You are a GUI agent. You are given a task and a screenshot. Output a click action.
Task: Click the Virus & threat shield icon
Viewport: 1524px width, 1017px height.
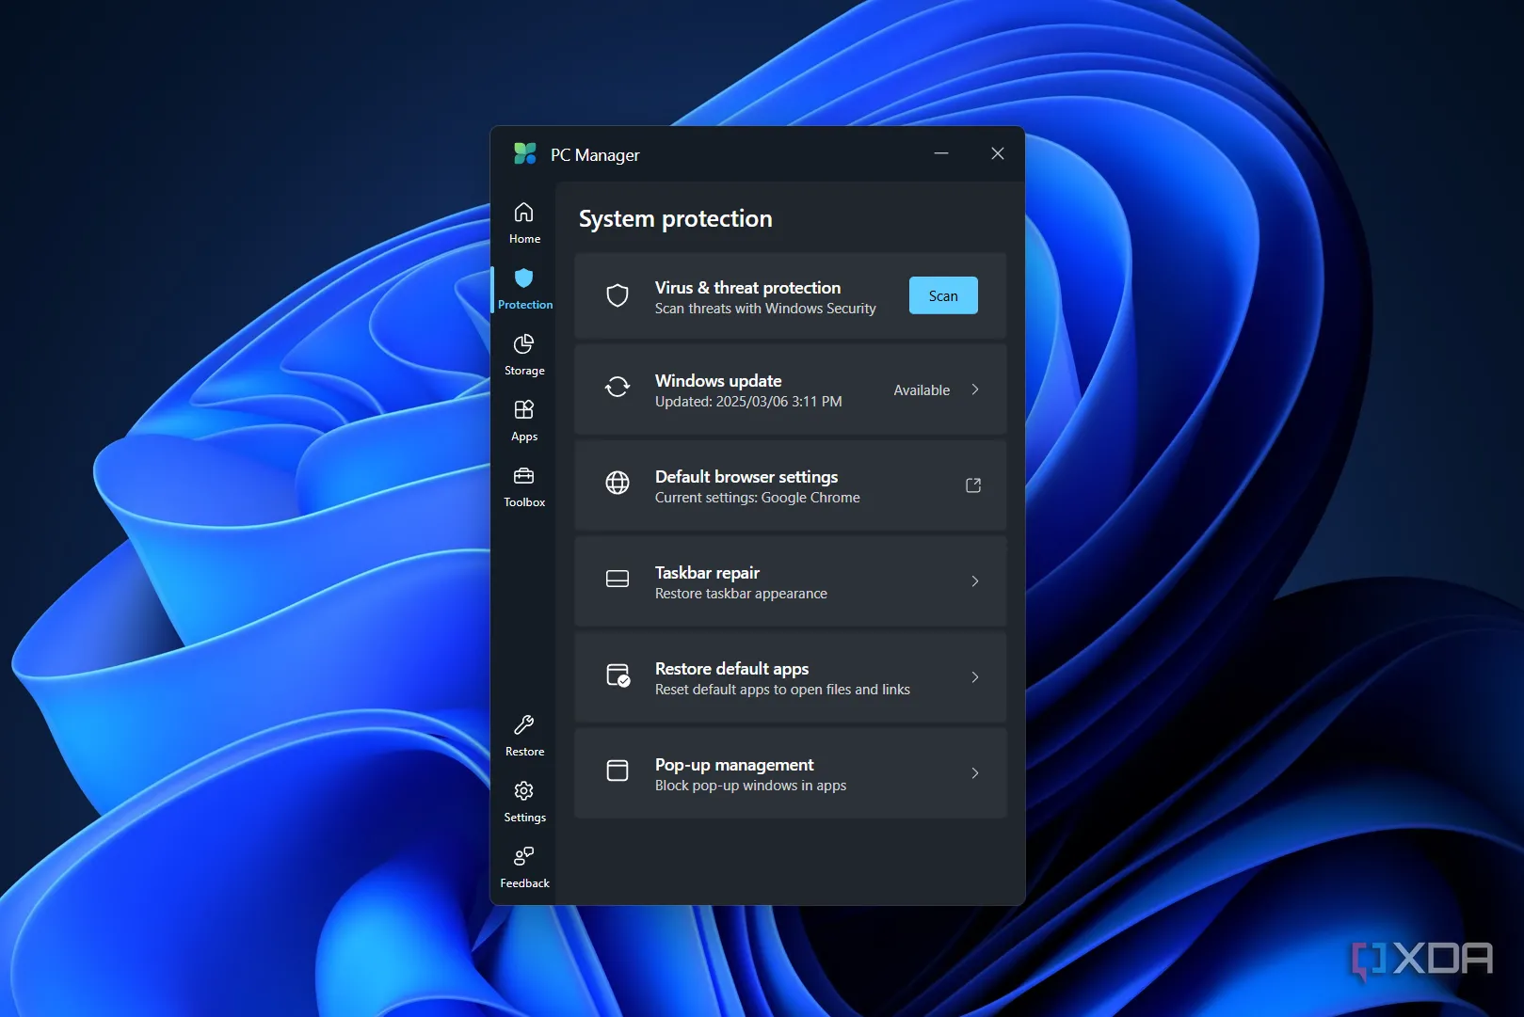[618, 295]
